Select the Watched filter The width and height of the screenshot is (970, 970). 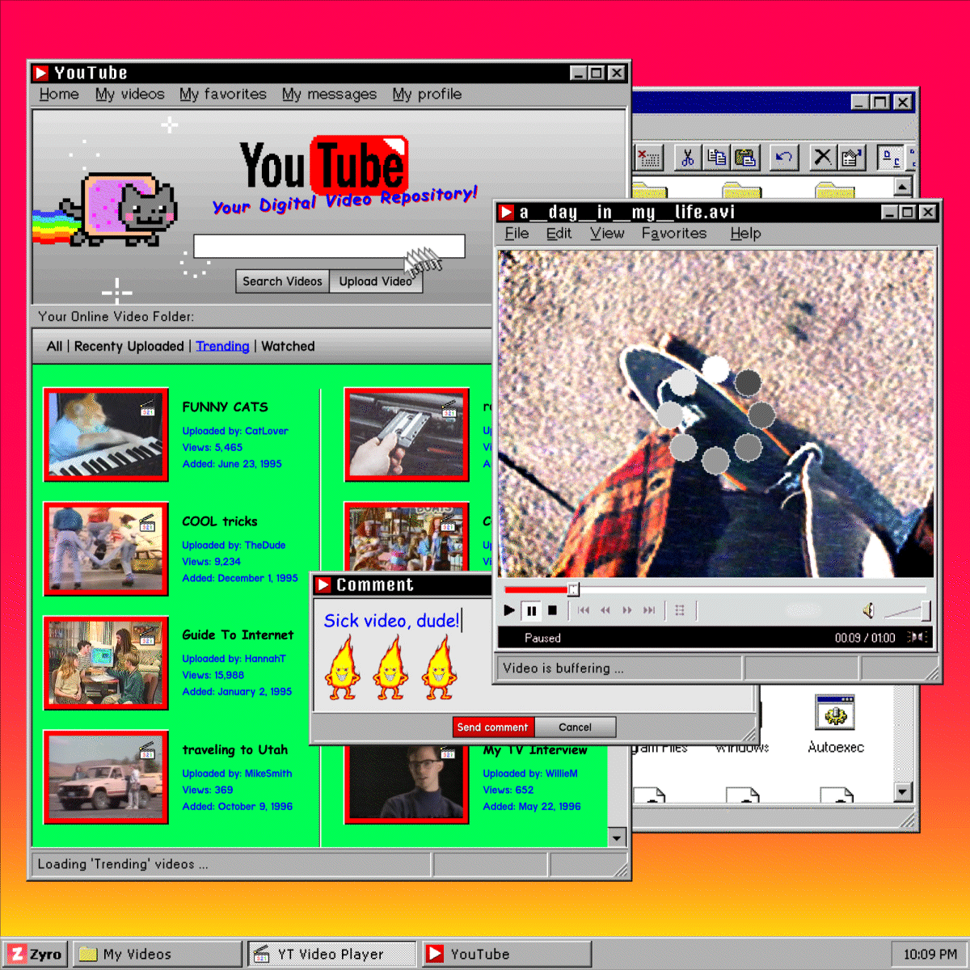tap(288, 346)
